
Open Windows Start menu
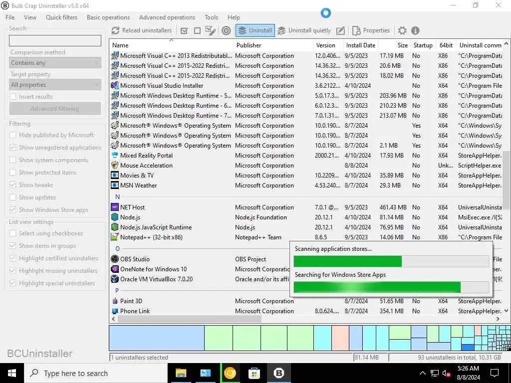(12, 373)
